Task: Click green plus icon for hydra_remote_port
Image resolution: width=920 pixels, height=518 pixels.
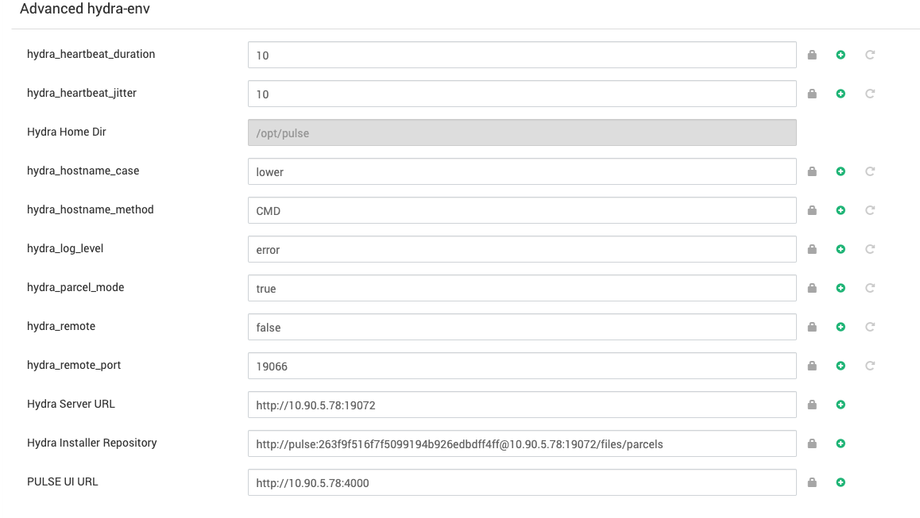Action: [x=841, y=366]
